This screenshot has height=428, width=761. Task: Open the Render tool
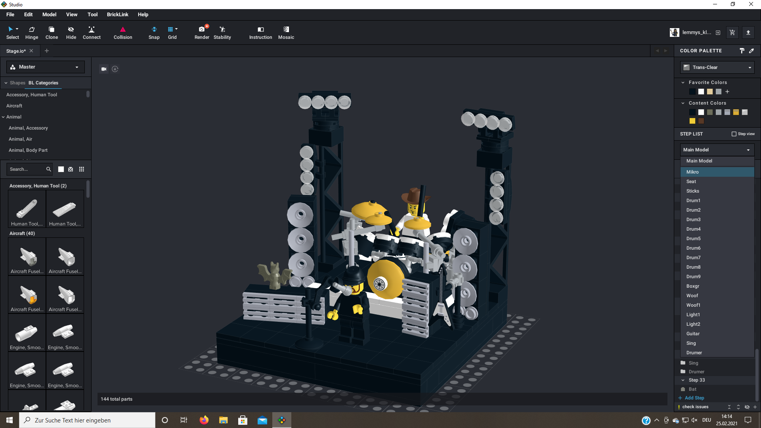pos(202,32)
